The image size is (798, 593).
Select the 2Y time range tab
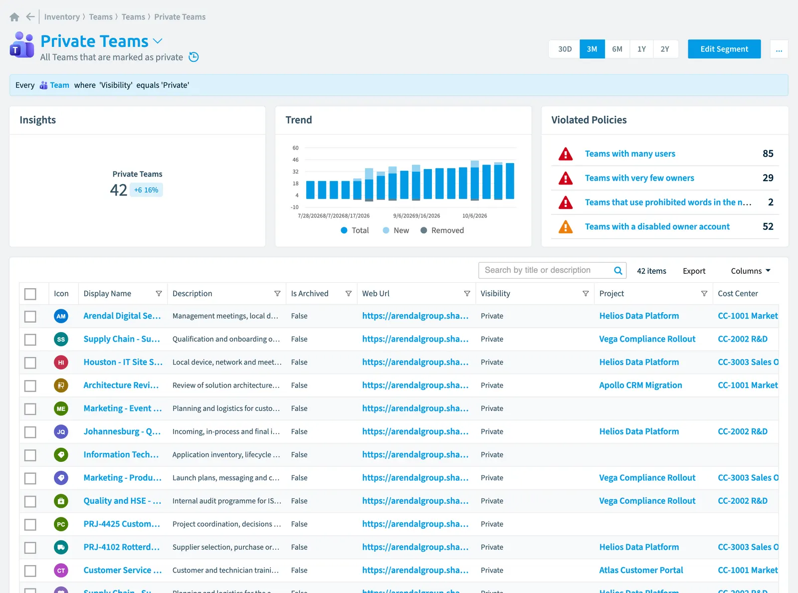pos(665,49)
